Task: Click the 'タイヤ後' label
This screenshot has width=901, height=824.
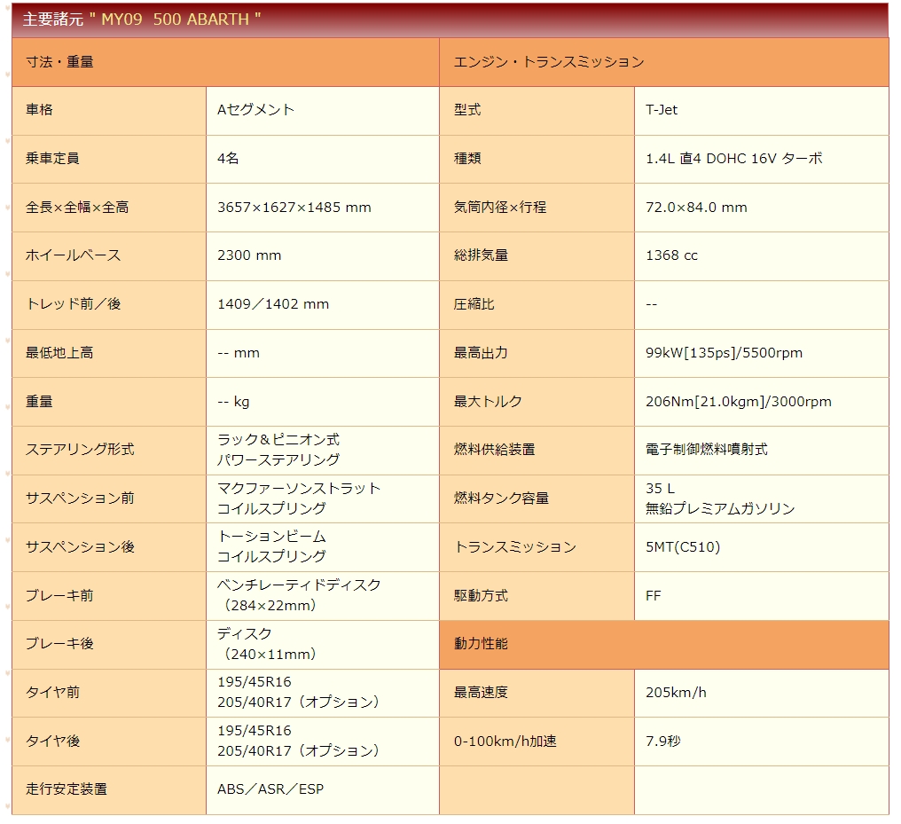Action: [52, 742]
